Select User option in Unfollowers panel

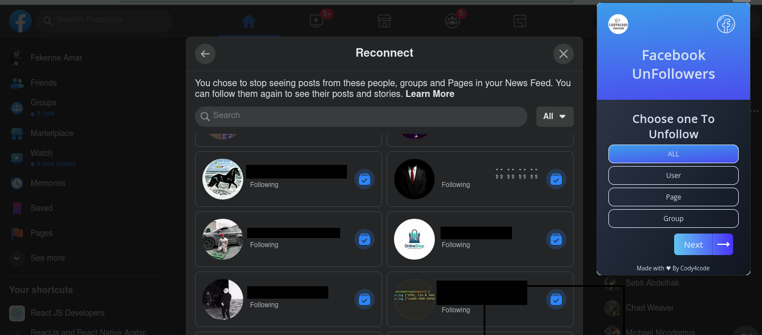674,176
